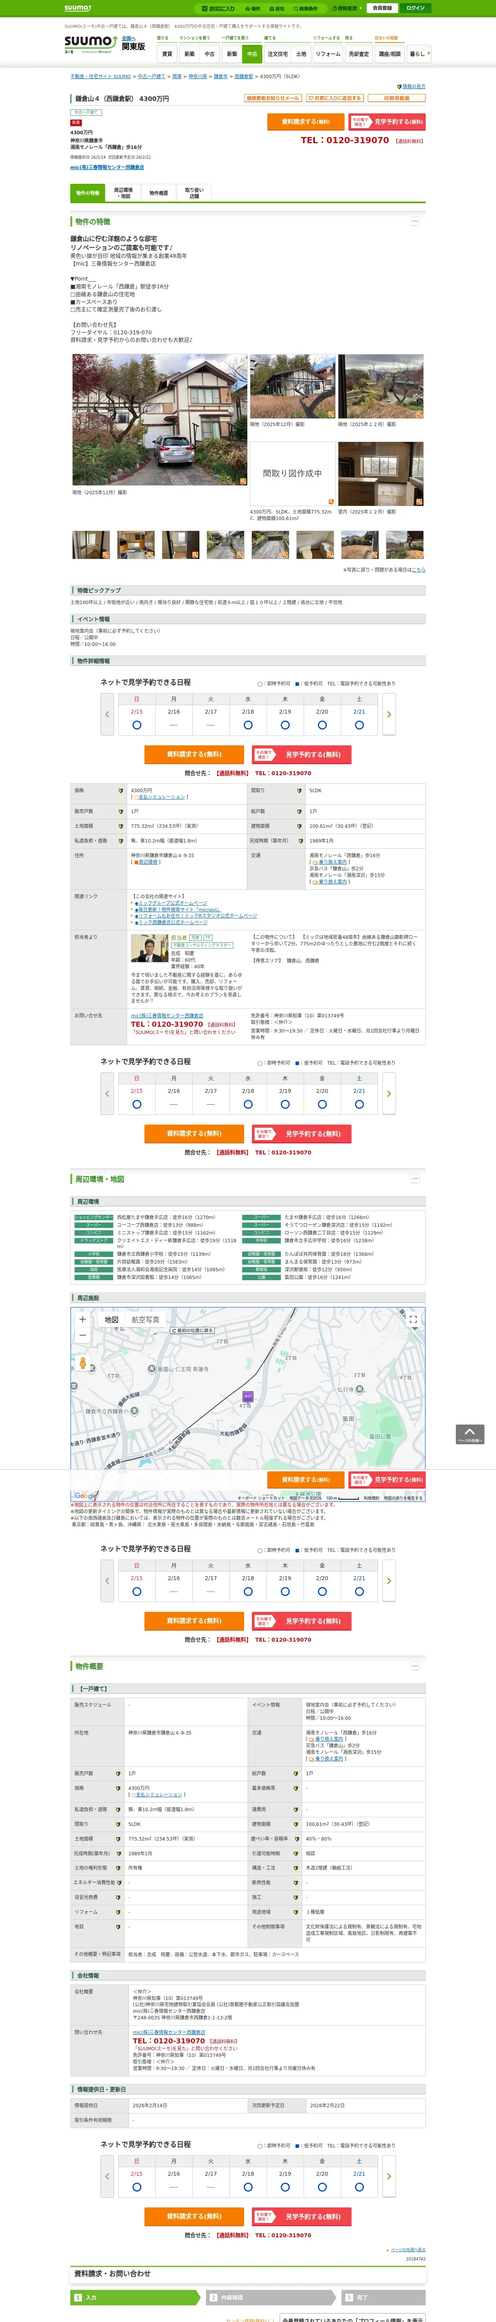Select 賃貸 in the main navigation
This screenshot has height=2322, width=496.
(x=166, y=54)
